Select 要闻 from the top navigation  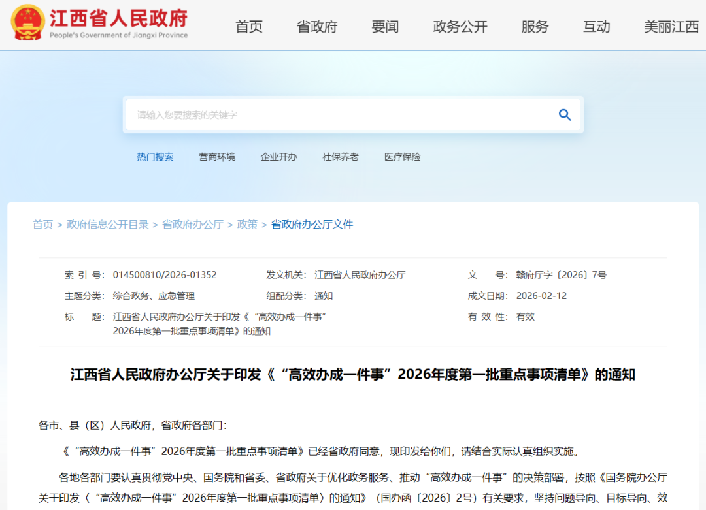tap(386, 27)
